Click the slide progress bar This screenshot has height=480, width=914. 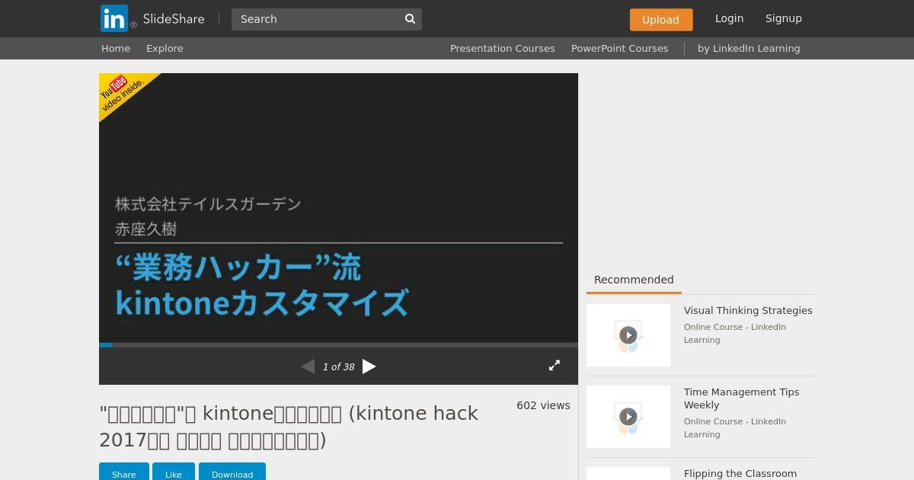point(338,345)
